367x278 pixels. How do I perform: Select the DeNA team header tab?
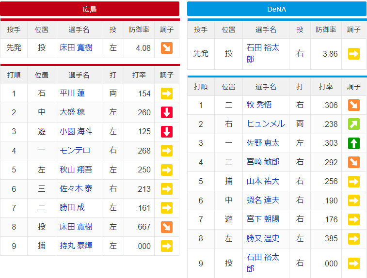[276, 9]
